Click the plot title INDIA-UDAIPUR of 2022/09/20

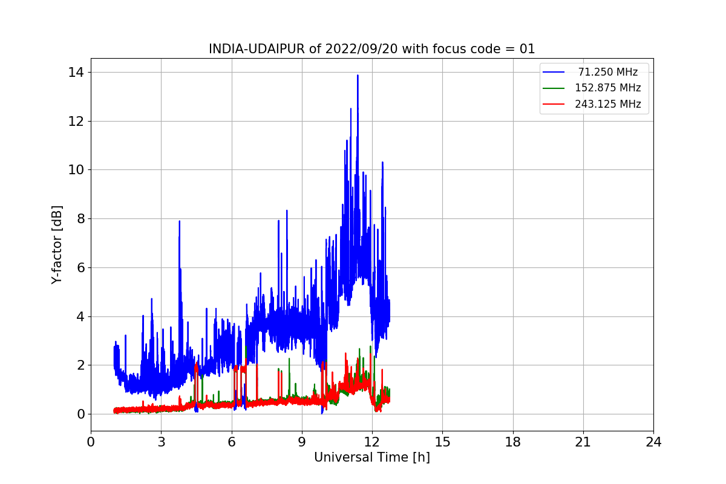coord(371,49)
